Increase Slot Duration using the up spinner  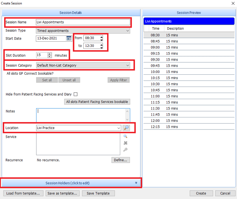pyautogui.click(x=50, y=54)
